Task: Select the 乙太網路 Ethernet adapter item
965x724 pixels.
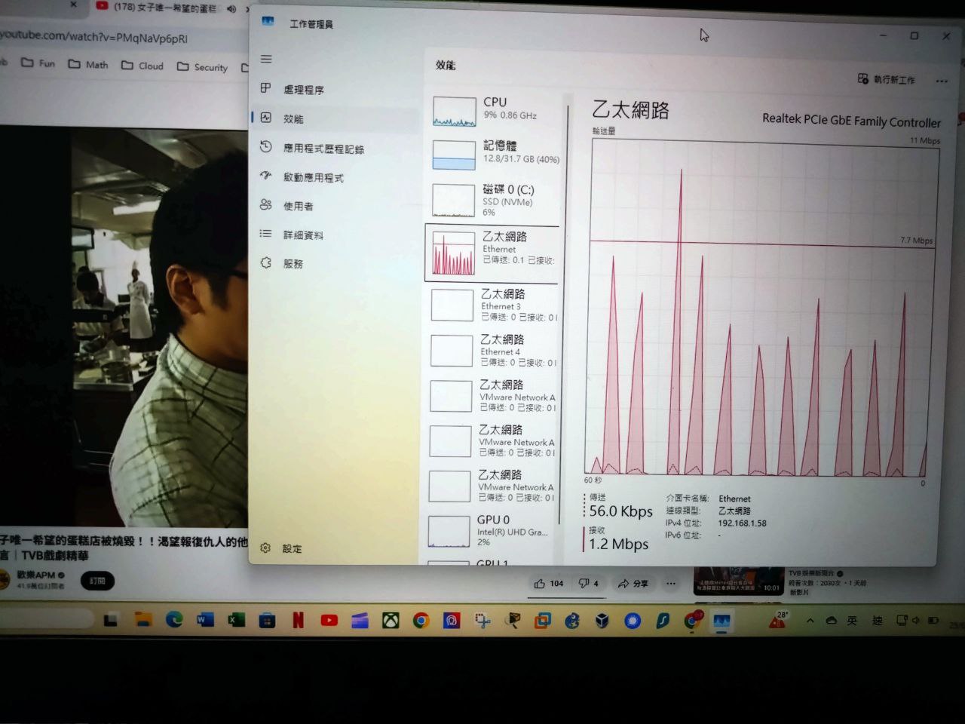Action: coord(492,253)
